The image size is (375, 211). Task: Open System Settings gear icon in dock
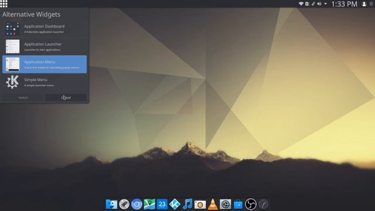pyautogui.click(x=226, y=205)
